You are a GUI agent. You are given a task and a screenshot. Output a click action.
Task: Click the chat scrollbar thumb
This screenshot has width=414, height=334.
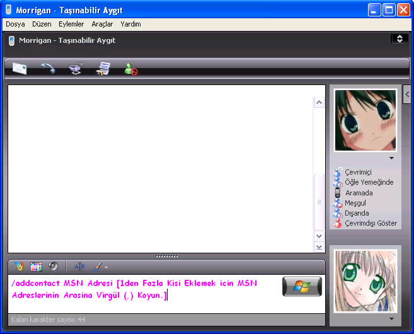click(x=319, y=202)
